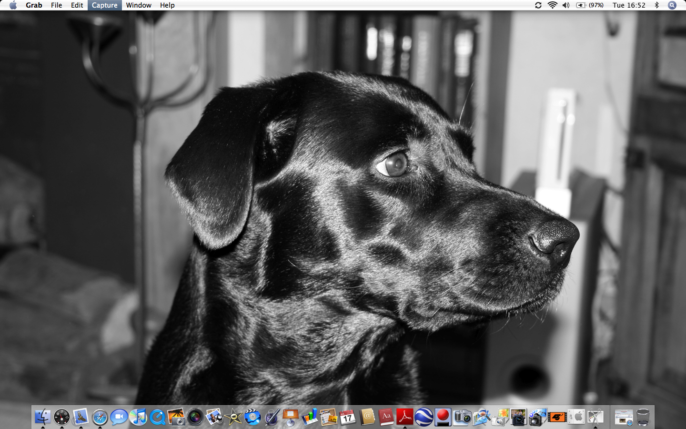
Task: Open Mail with the eagle stamp icon
Action: tap(81, 417)
